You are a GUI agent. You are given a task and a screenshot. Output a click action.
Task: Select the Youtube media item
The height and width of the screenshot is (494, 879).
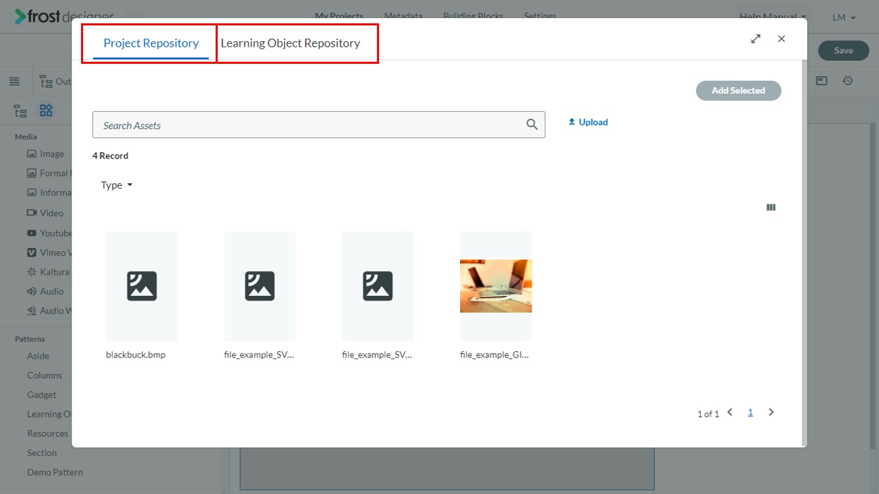(x=49, y=233)
